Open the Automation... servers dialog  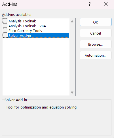tap(96, 55)
